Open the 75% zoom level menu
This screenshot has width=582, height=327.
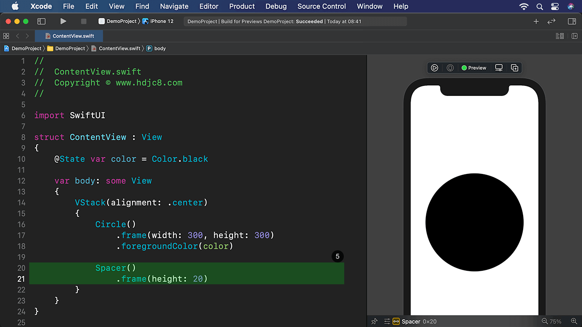556,321
